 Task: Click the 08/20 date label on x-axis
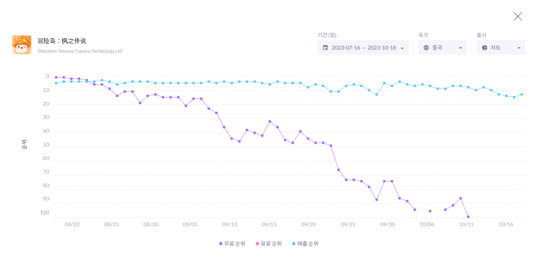pos(72,224)
